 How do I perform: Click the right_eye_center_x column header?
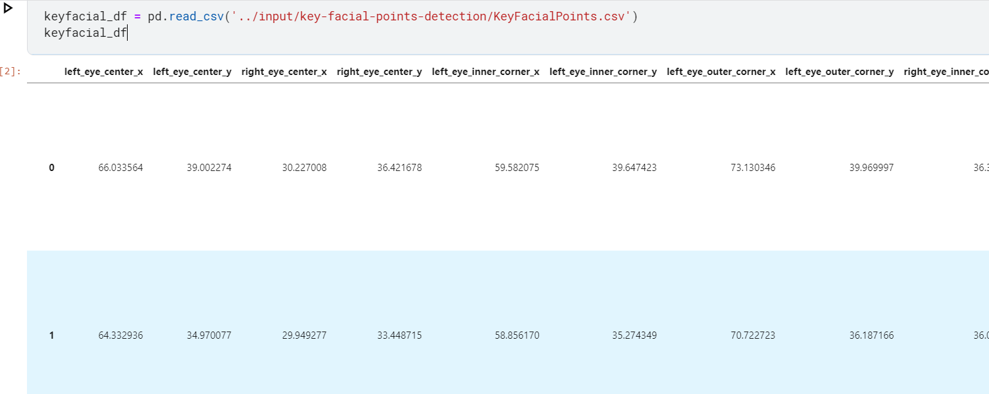(x=284, y=71)
